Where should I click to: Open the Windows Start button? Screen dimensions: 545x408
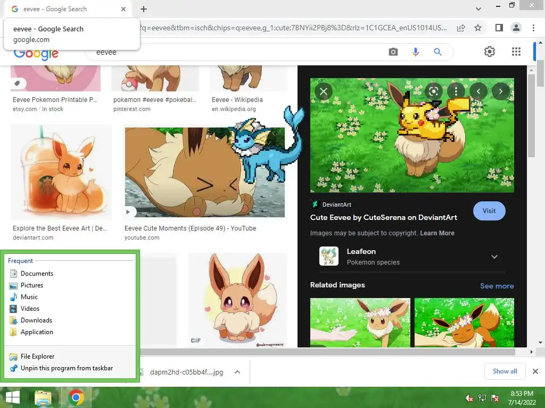click(x=13, y=397)
